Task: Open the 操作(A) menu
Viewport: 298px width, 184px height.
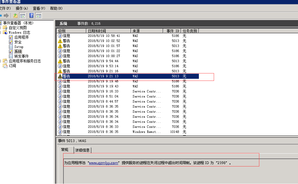Action: [22, 8]
